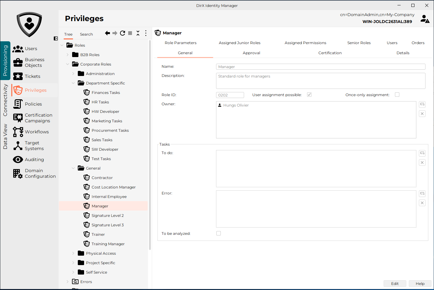434x290 pixels.
Task: Open the user account icon at top right
Action: (x=425, y=19)
